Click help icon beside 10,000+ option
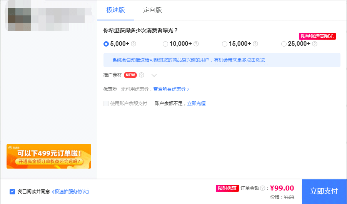The image size is (347, 204). coord(196,44)
